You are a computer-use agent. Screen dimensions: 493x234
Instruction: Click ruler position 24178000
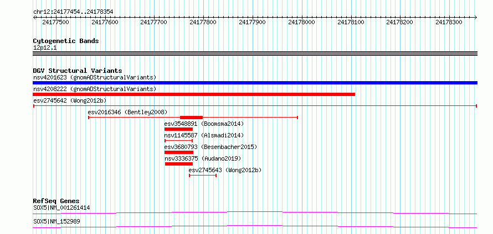tap(301, 23)
